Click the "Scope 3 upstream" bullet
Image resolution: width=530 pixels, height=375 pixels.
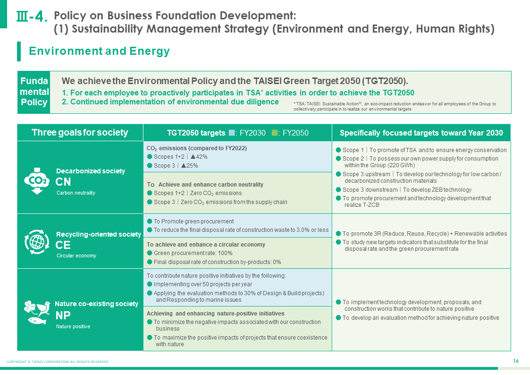419,177
